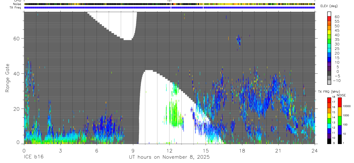Click the ELEV scale value "55"

(337, 22)
